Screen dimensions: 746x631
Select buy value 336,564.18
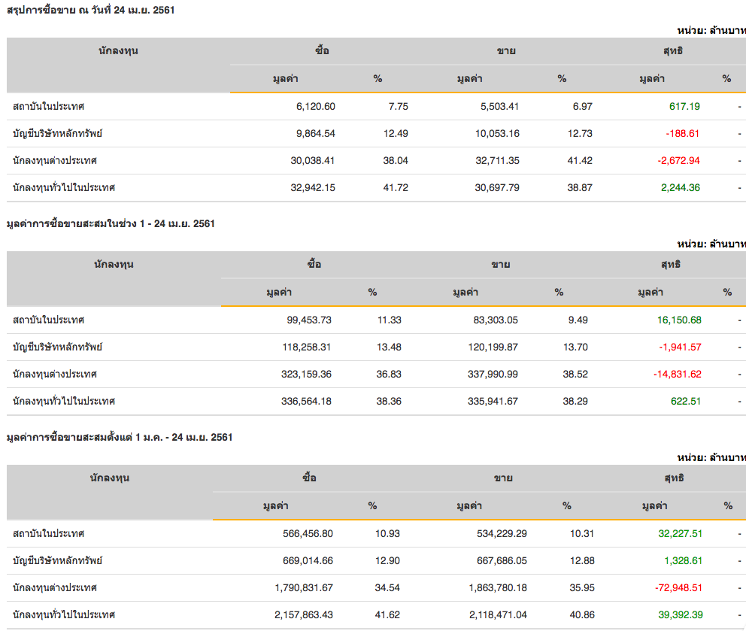point(306,402)
